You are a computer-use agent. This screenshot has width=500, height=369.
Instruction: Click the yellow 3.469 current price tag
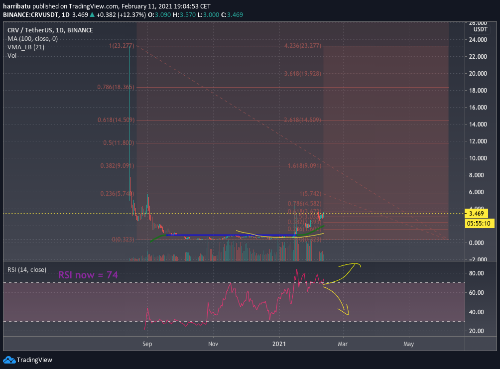(477, 213)
